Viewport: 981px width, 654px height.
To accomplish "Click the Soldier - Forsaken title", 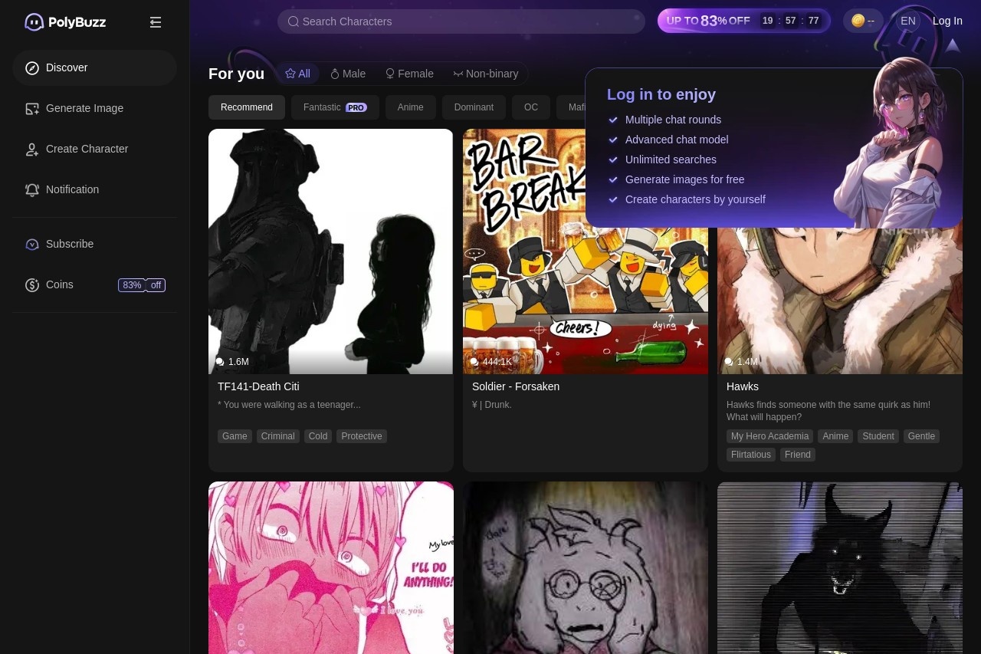I will pyautogui.click(x=516, y=386).
